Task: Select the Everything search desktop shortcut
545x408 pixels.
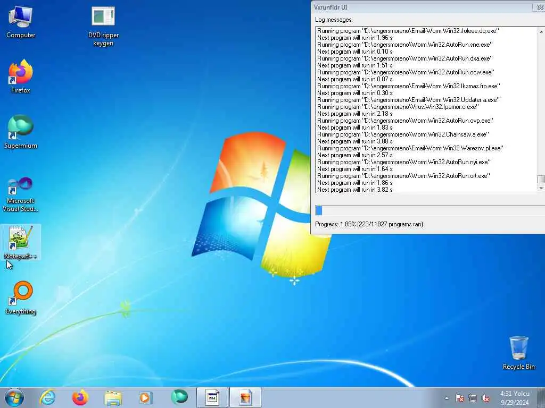Action: click(x=21, y=297)
